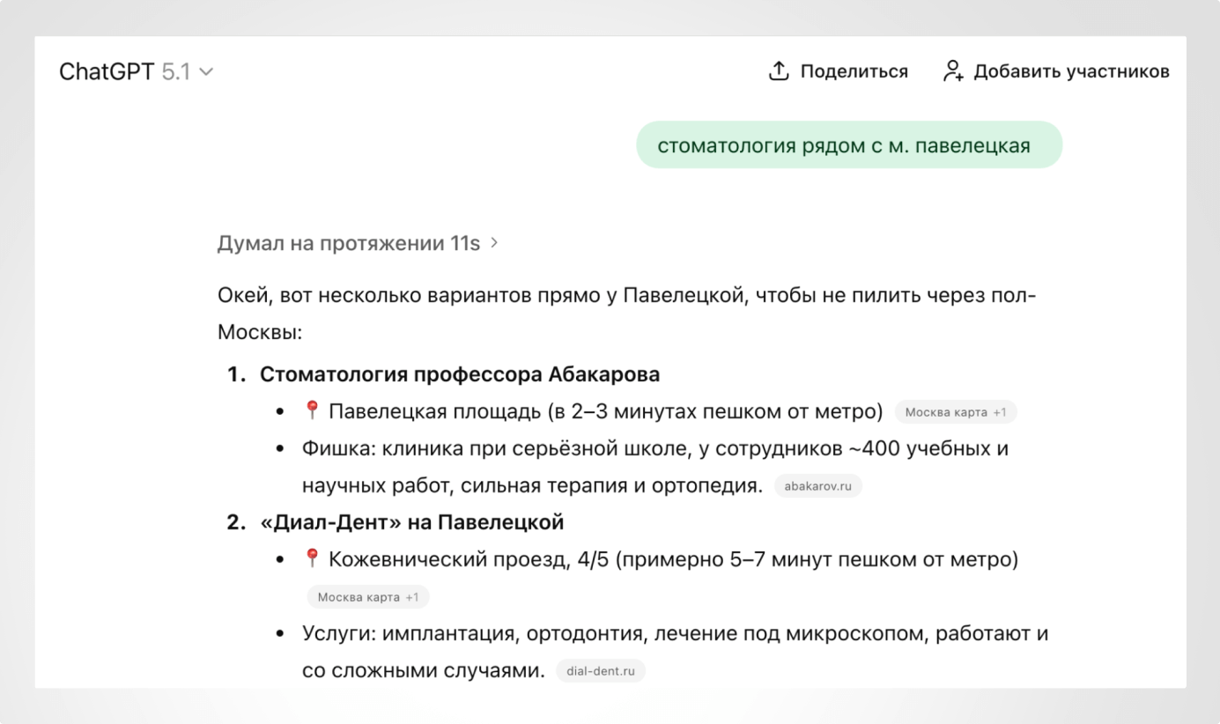The image size is (1220, 724).
Task: Click the chevron arrow after Думал на протяжении 11s
Action: point(492,242)
